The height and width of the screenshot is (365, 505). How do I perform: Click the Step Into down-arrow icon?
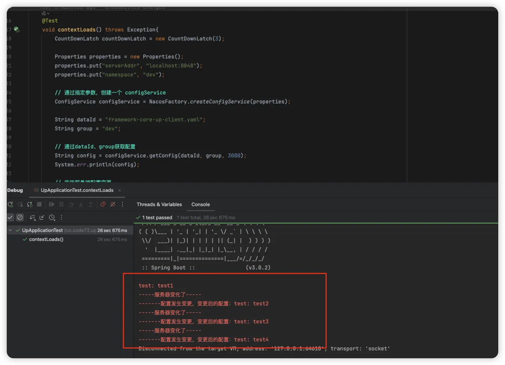[x=81, y=204]
